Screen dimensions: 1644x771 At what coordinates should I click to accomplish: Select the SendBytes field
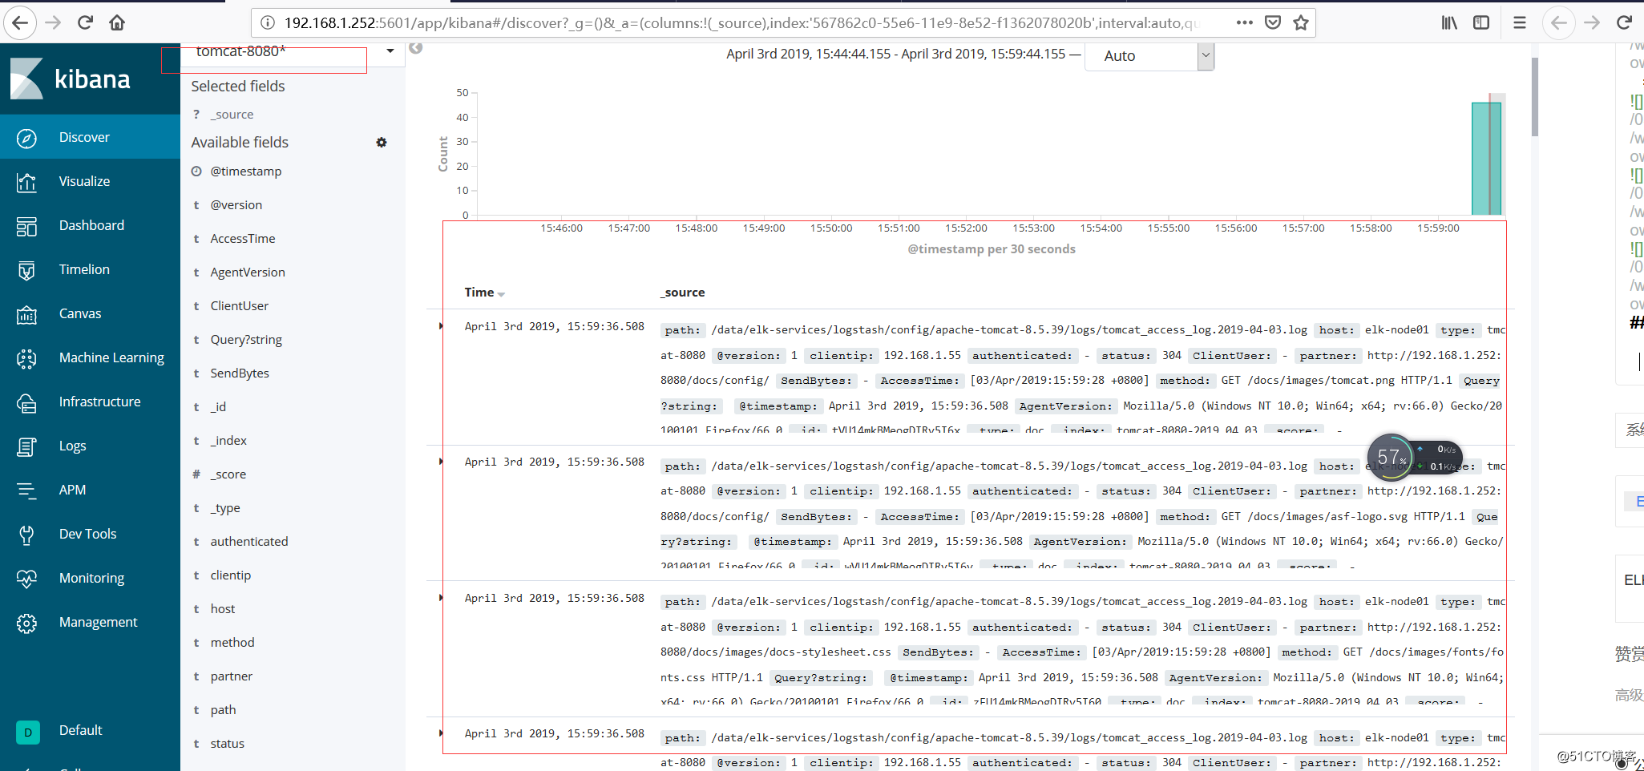point(240,373)
